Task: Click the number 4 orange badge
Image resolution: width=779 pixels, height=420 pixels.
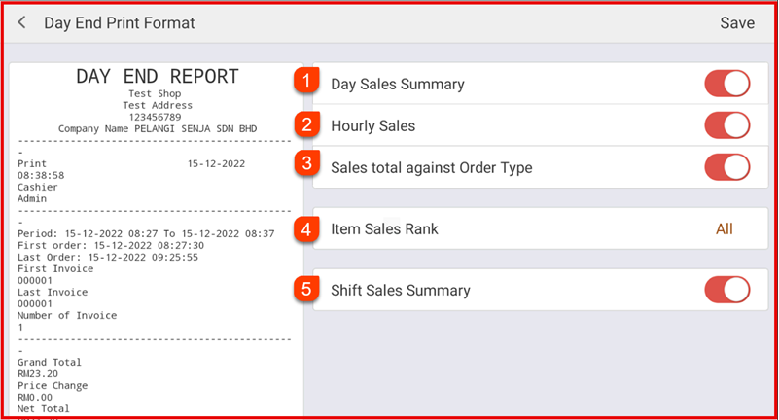Action: [307, 230]
